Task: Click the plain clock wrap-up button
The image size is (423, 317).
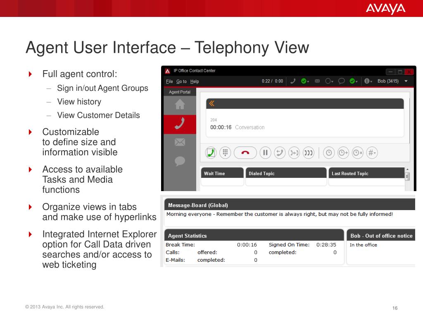Action: 329,153
